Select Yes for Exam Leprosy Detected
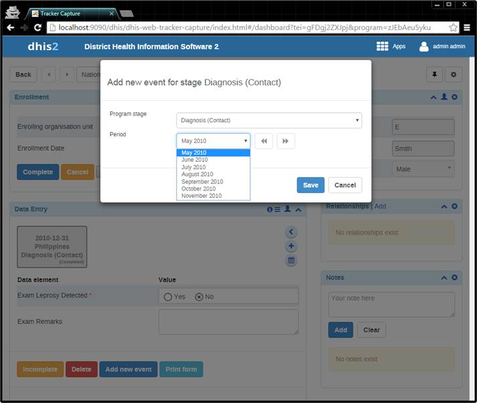 [x=168, y=297]
